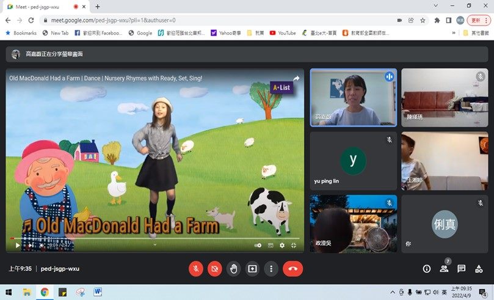Raise hand in the meeting
Screen dimensions: 494x300
[233, 268]
